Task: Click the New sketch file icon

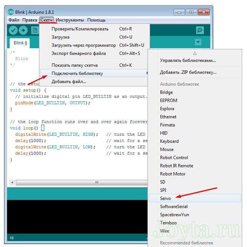Action: click(35, 30)
